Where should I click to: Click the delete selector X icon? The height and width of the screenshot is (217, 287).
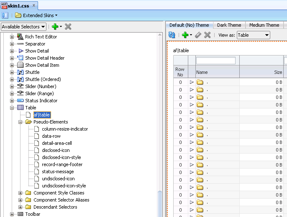tap(68, 27)
